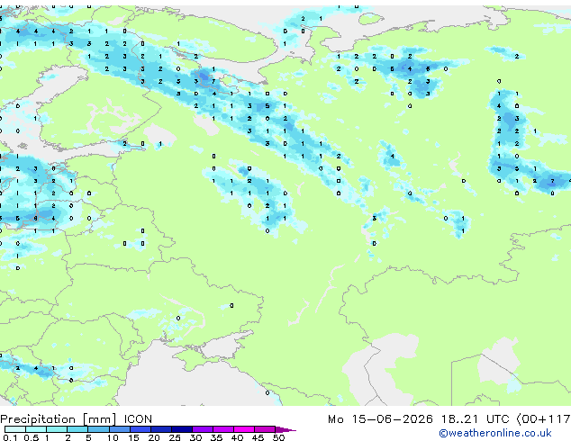Click the legend value '15'
The width and height of the screenshot is (571, 441).
133,437
